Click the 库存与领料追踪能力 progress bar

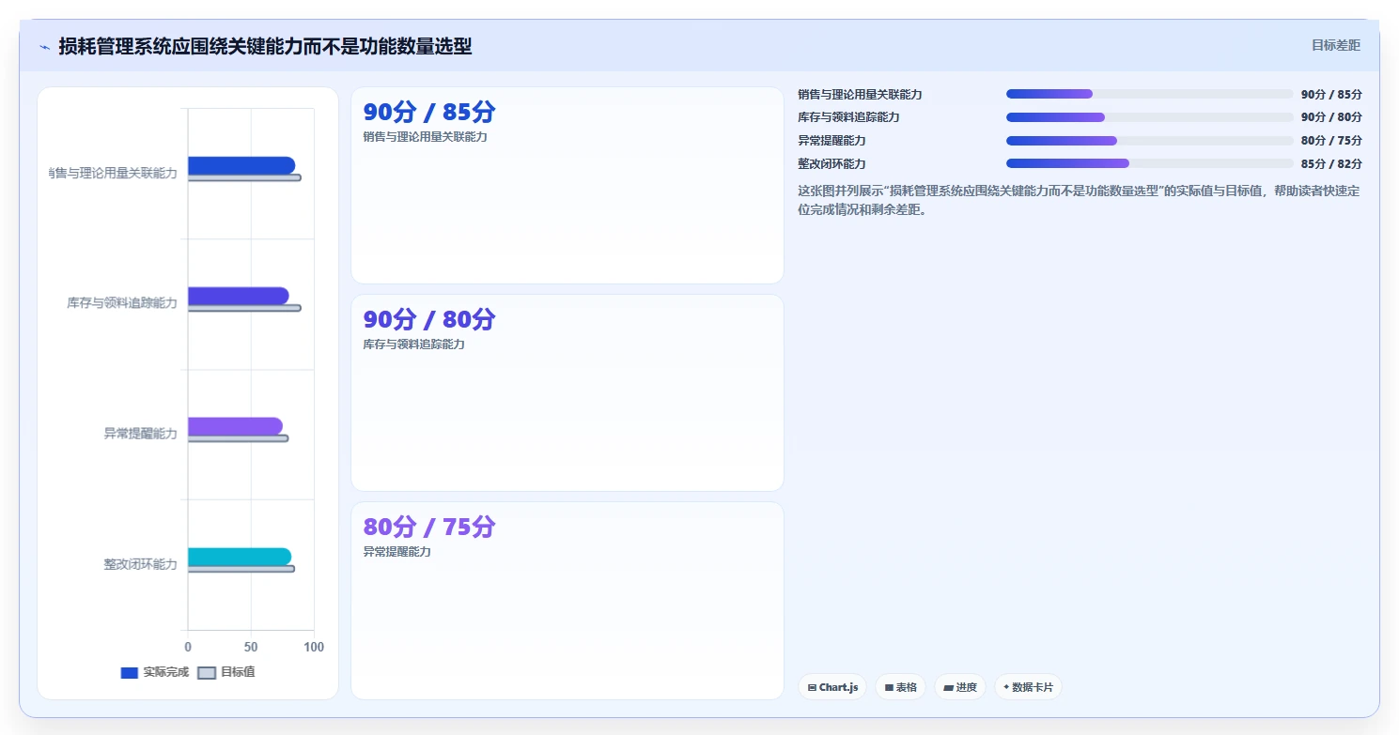pos(1150,117)
